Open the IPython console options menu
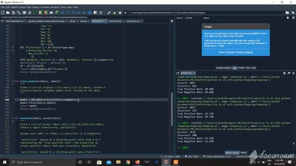The width and height of the screenshot is (296, 166). (x=293, y=73)
